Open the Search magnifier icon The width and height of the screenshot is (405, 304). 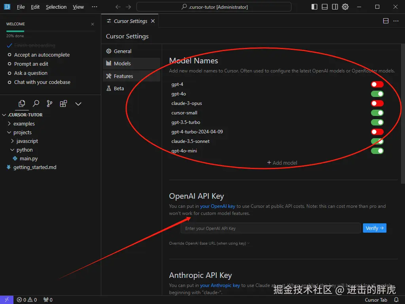(x=36, y=104)
